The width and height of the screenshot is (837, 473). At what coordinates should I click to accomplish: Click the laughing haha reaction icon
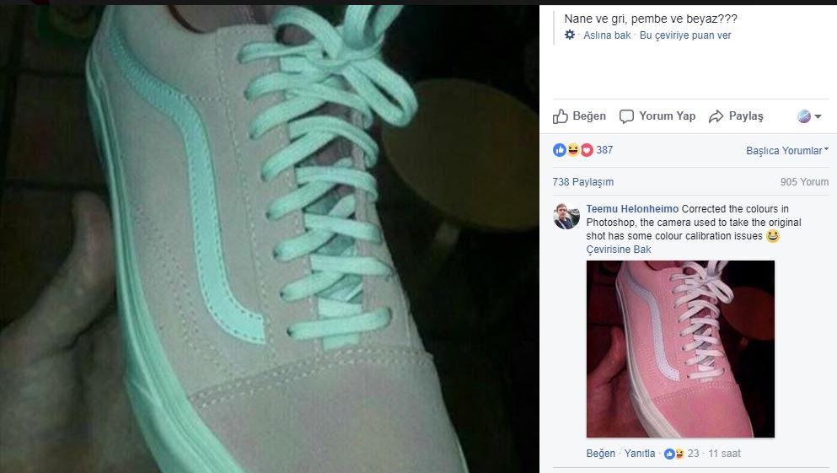(x=573, y=150)
